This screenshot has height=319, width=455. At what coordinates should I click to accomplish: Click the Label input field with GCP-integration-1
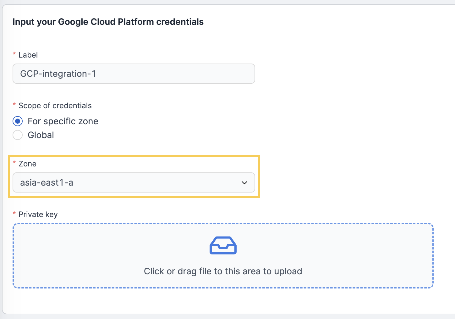[x=134, y=74]
